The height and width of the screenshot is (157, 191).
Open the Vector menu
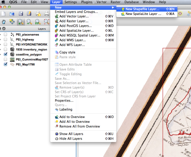pos(102,2)
